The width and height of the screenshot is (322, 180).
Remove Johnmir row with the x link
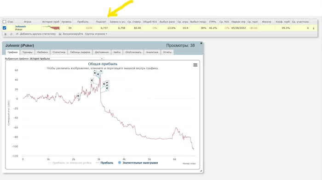coord(313,28)
